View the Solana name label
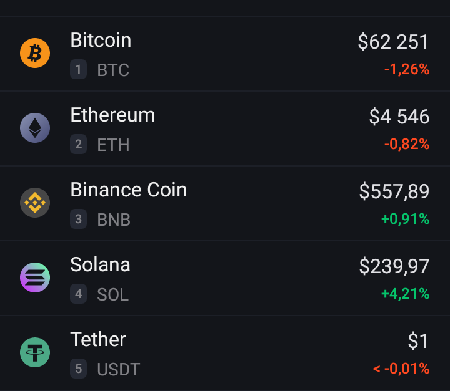Image resolution: width=450 pixels, height=391 pixels. coord(100,264)
